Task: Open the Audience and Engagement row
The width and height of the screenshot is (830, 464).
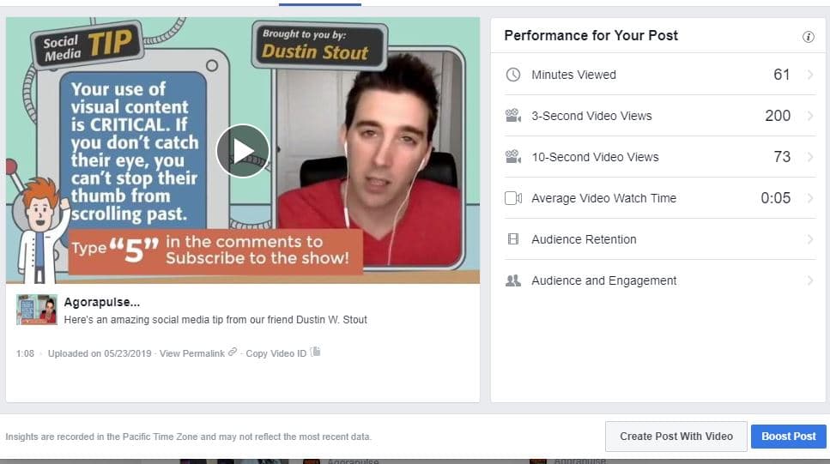Action: [x=660, y=280]
